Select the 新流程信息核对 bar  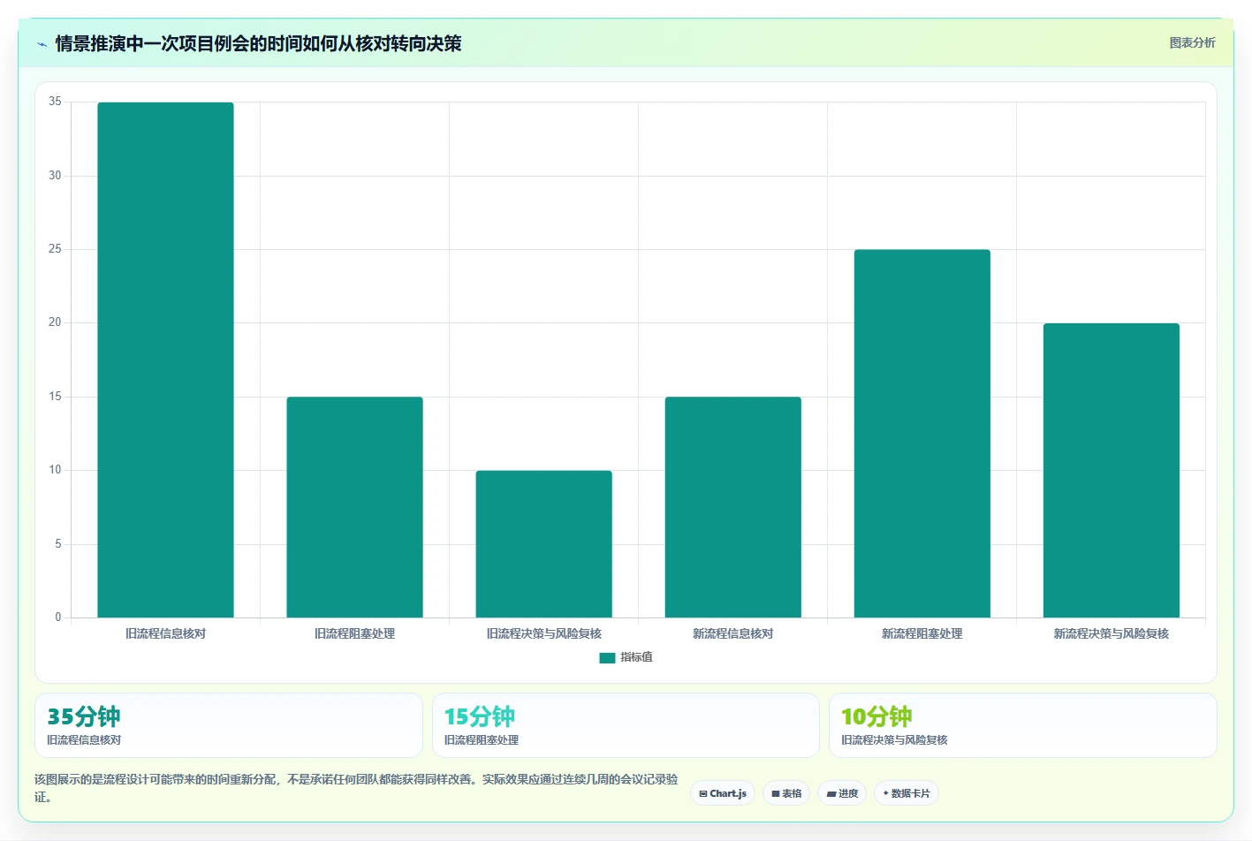click(x=732, y=507)
